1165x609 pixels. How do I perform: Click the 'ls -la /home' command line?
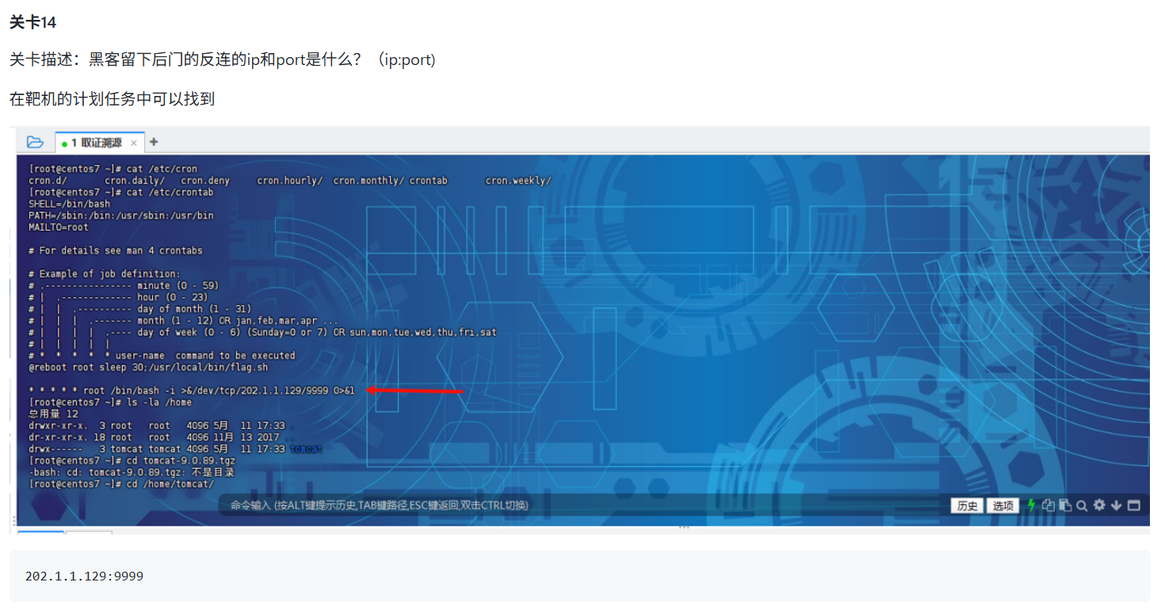[x=110, y=402]
